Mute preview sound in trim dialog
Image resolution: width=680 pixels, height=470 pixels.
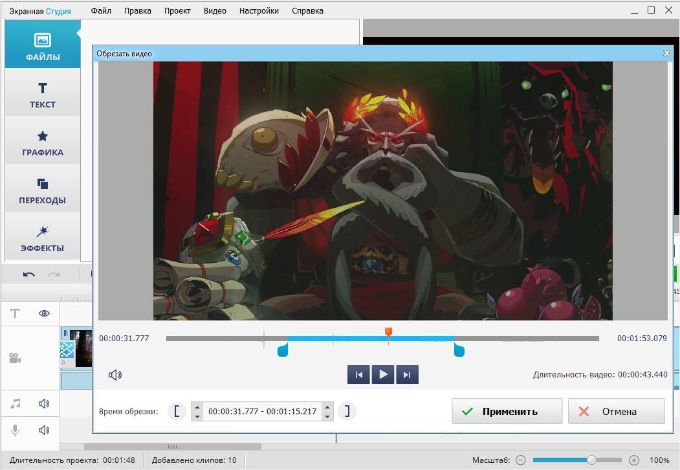(x=115, y=375)
